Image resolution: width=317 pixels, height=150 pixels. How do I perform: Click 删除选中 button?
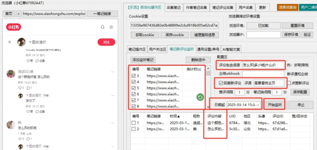click(x=198, y=60)
